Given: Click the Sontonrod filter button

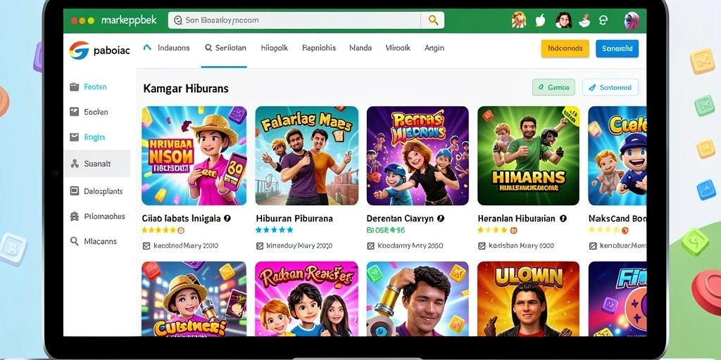Looking at the screenshot, I should tap(610, 87).
